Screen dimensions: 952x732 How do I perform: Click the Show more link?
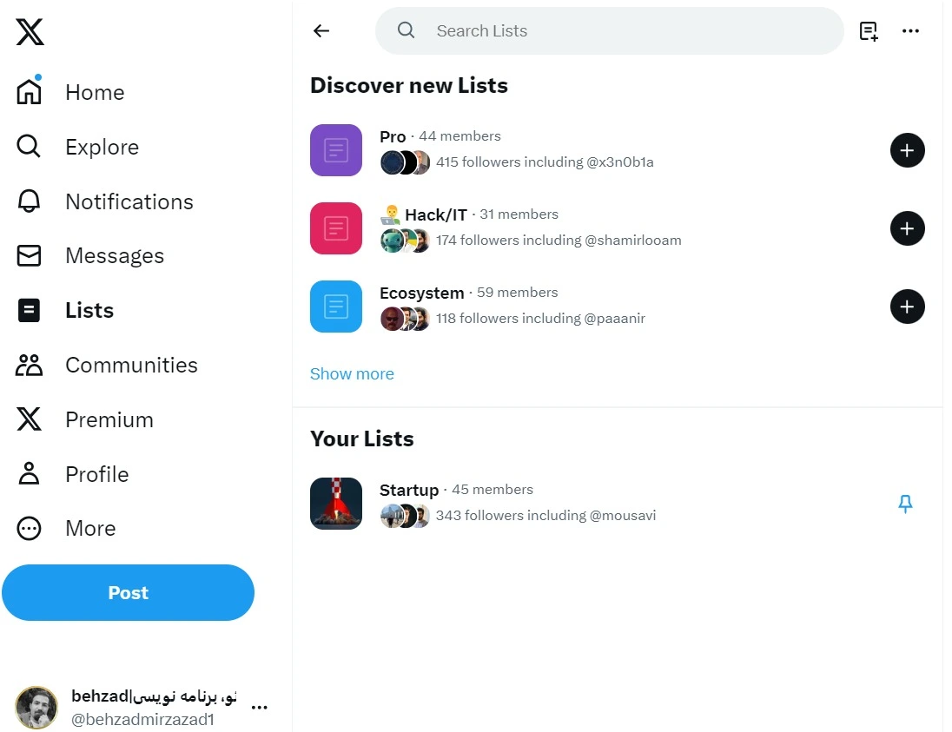(352, 374)
